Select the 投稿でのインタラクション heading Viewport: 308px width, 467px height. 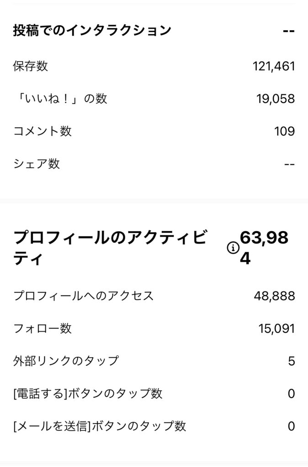coord(92,31)
